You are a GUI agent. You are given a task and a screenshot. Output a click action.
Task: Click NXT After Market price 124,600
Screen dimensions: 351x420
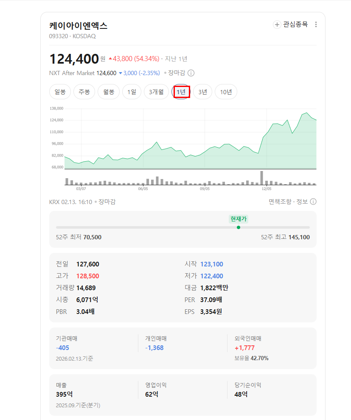[107, 73]
